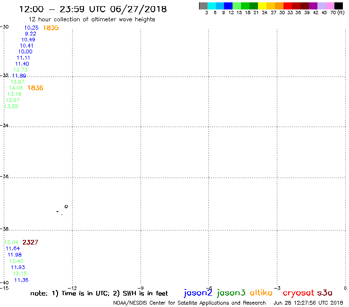Image resolution: width=349 pixels, height=307 pixels.
Task: Select the 10.41 reading
Action: 26,46
